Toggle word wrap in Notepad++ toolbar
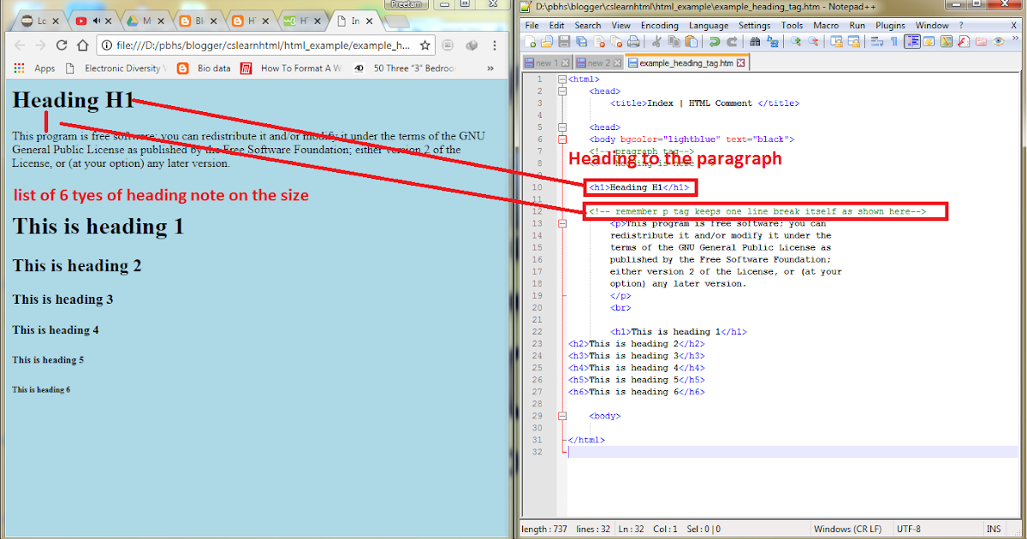 [x=877, y=40]
